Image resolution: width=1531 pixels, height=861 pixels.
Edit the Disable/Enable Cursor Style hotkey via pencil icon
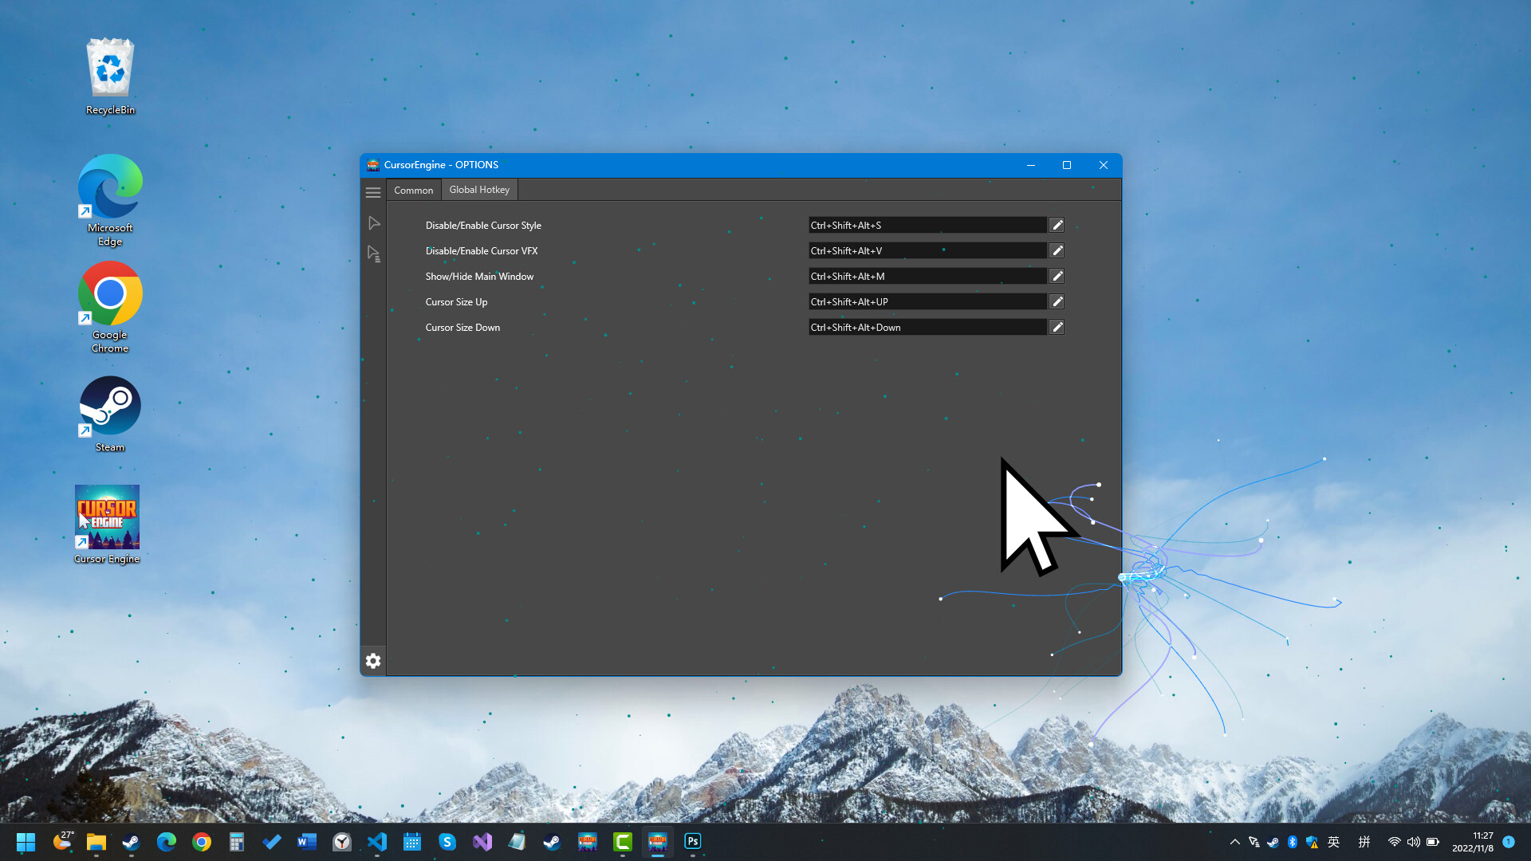pos(1057,225)
